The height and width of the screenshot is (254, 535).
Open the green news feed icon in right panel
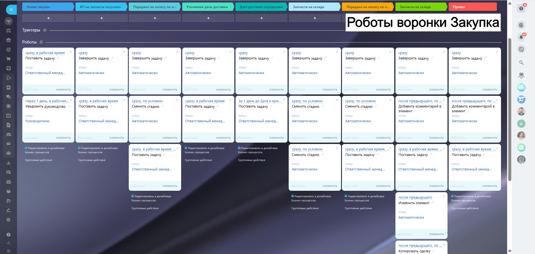[521, 148]
